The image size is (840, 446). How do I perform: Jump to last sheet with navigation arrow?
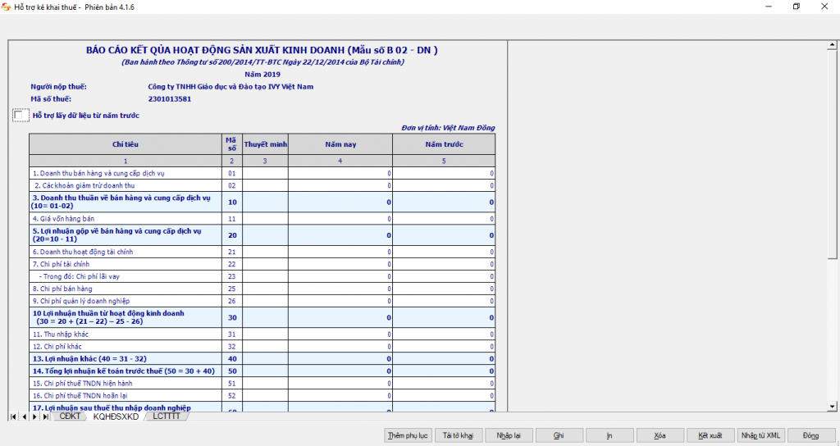pos(45,416)
